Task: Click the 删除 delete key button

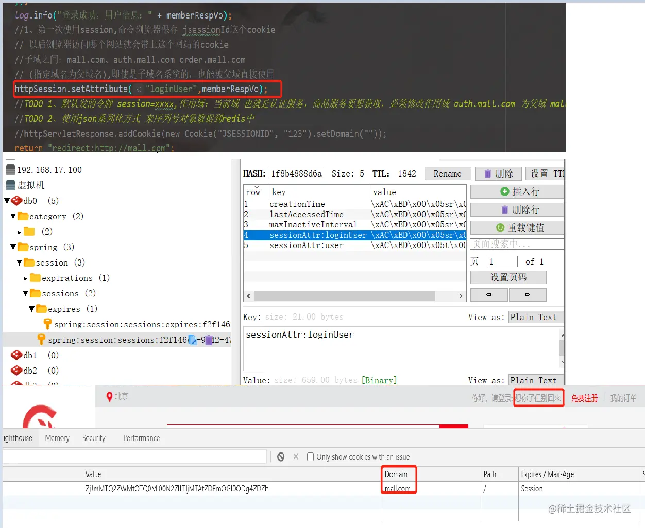Action: coord(498,173)
